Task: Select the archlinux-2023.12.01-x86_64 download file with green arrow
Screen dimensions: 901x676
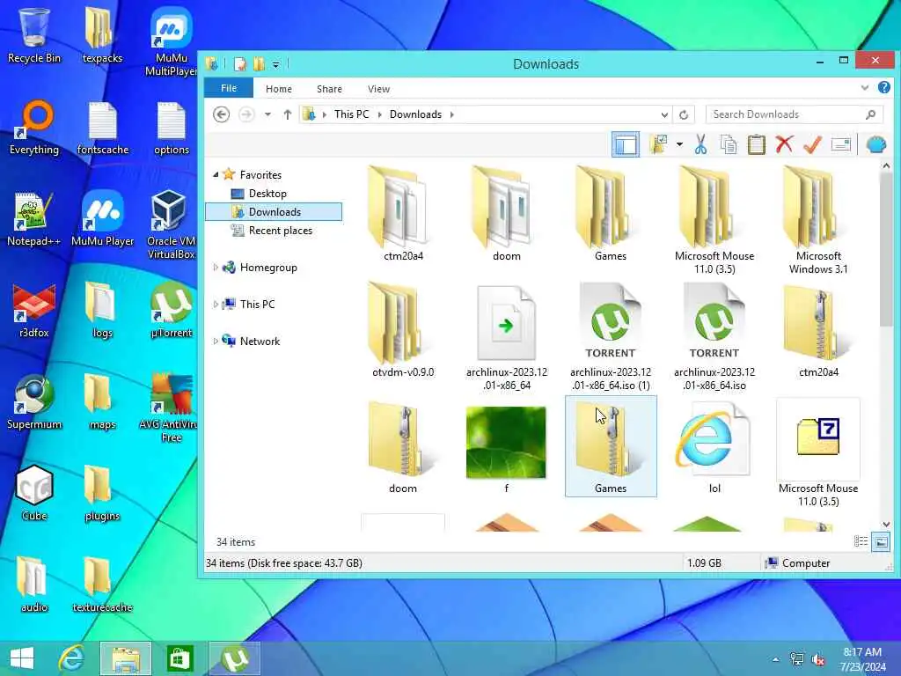Action: (506, 337)
